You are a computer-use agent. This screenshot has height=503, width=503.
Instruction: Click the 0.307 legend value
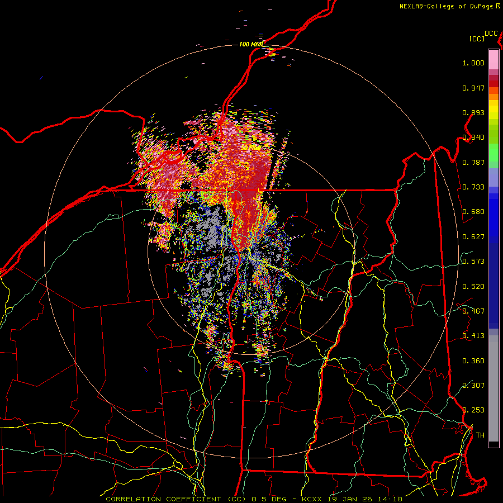[473, 386]
